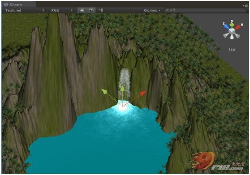Click the blue Z axis gizmo cone
The image size is (250, 175).
(x=226, y=26)
